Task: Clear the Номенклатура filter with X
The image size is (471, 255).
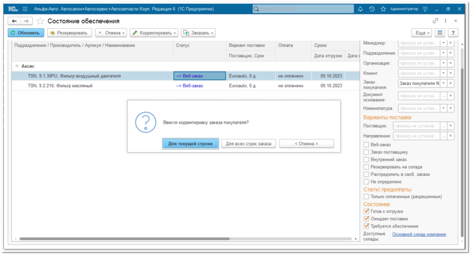Action: click(x=450, y=108)
